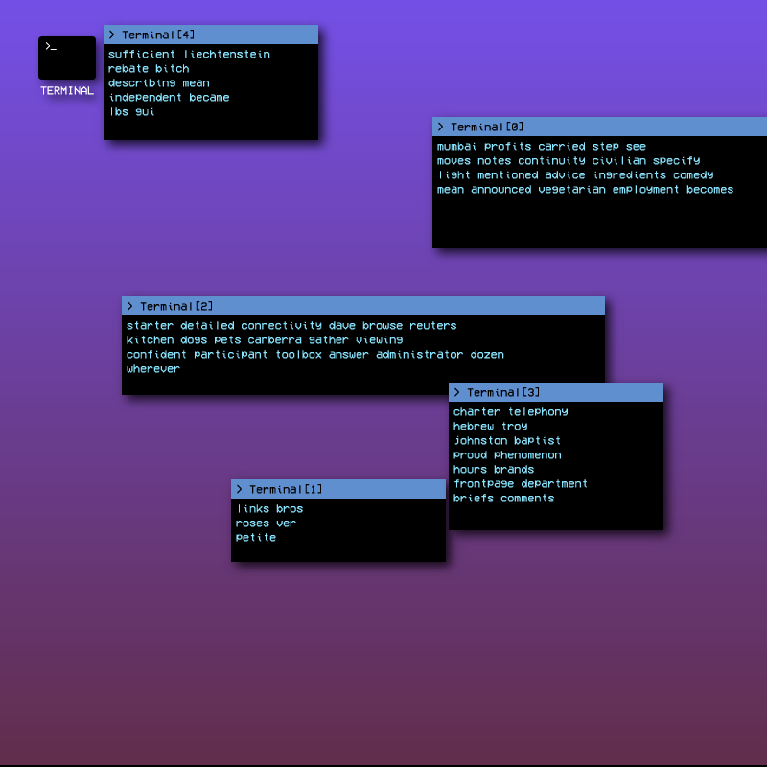The width and height of the screenshot is (767, 767).
Task: Click the word 'vegetarian' in Terminal[0]
Action: [x=571, y=190]
